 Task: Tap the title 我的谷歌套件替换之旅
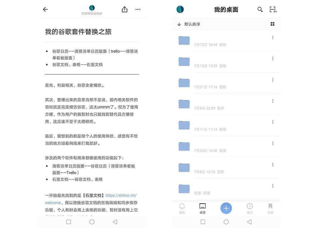(x=78, y=32)
